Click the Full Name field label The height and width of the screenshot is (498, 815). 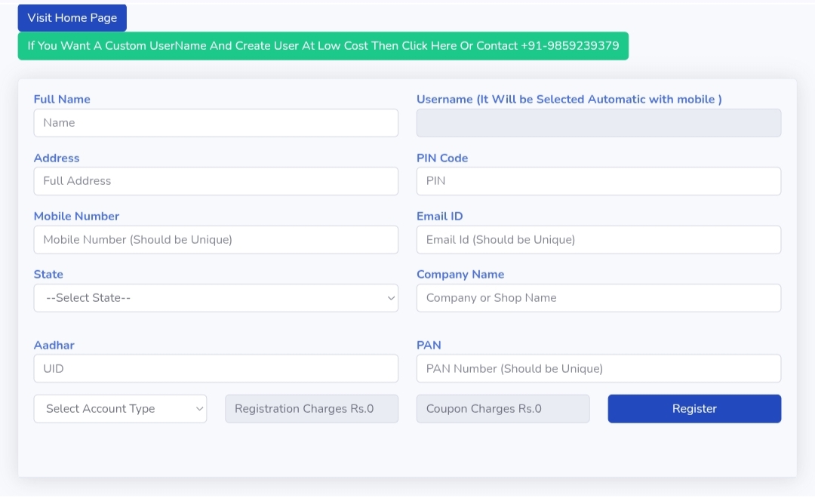(62, 100)
